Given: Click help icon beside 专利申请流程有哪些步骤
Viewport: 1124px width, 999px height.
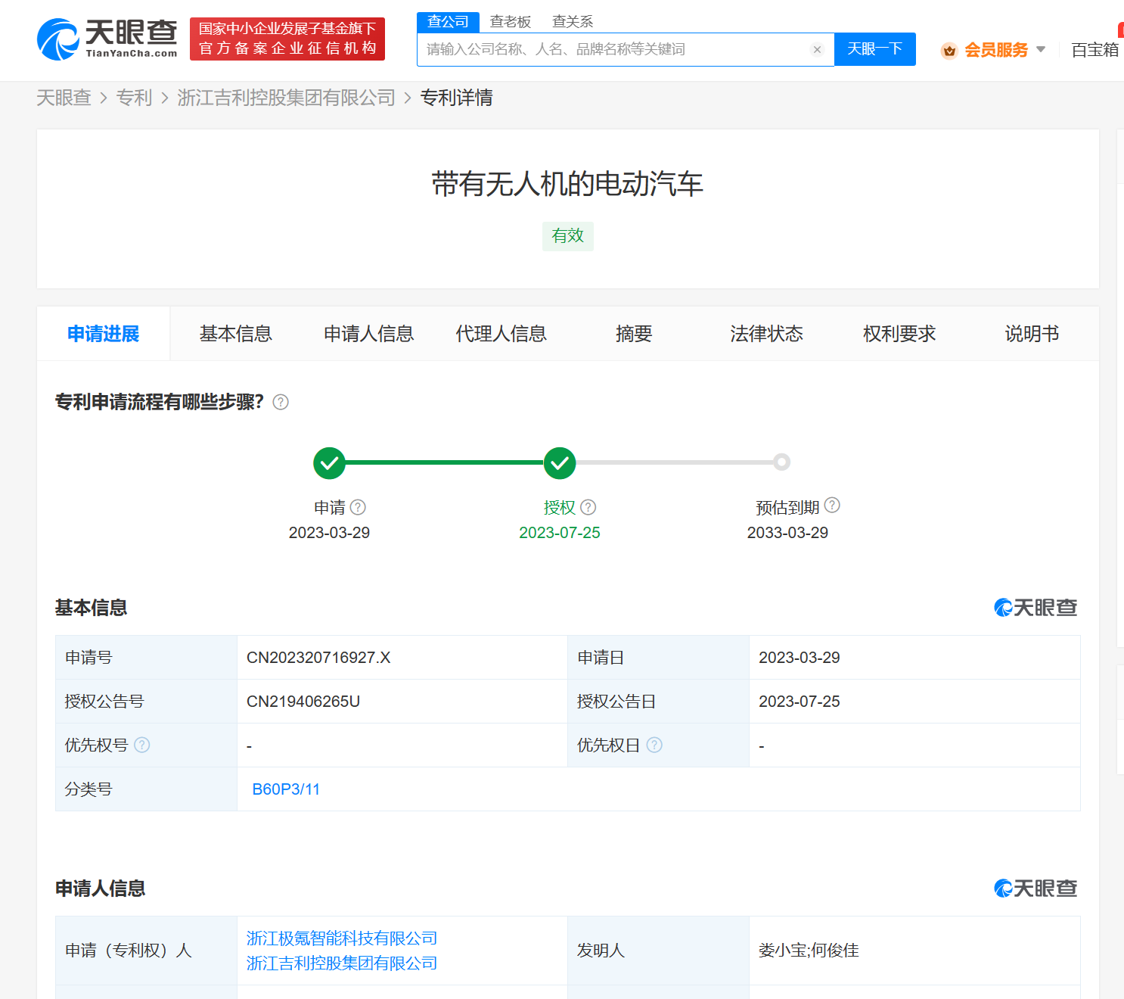Looking at the screenshot, I should [x=281, y=402].
